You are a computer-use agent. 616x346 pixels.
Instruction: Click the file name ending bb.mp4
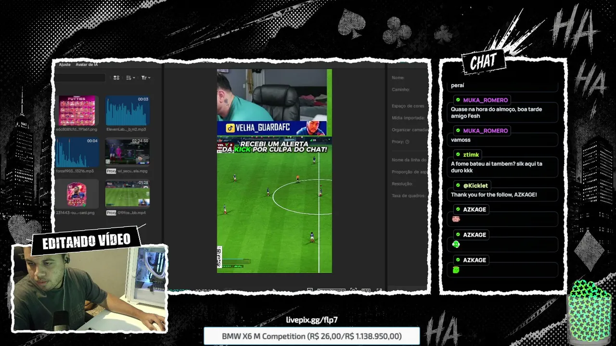[132, 212]
